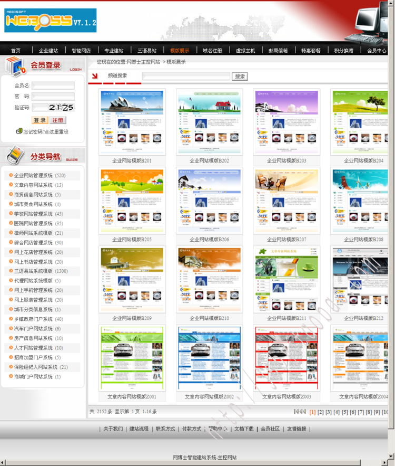Open the 首页 menu item
This screenshot has width=395, height=466.
pos(16,51)
